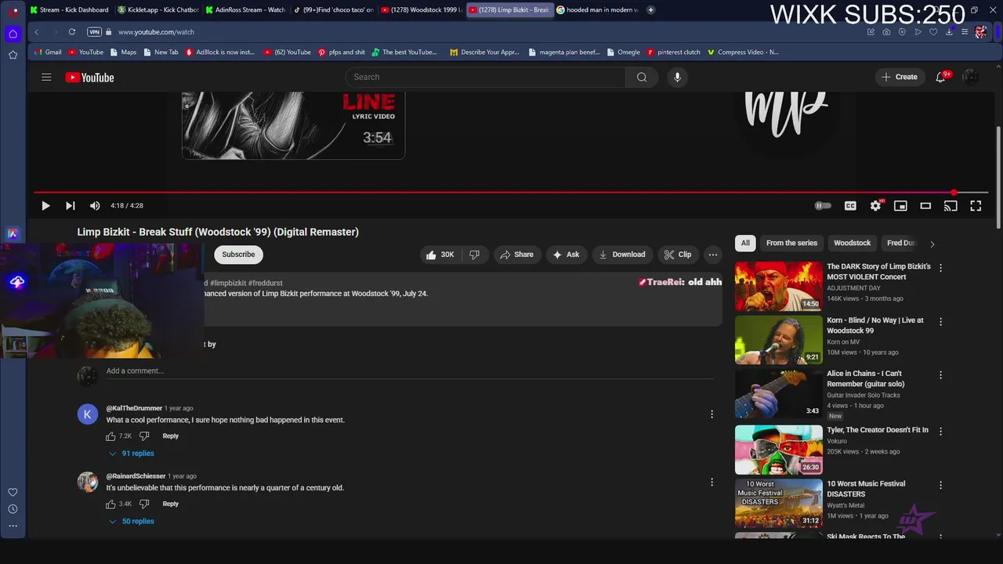
Task: Open menu for DARK Story video
Action: tap(940, 268)
